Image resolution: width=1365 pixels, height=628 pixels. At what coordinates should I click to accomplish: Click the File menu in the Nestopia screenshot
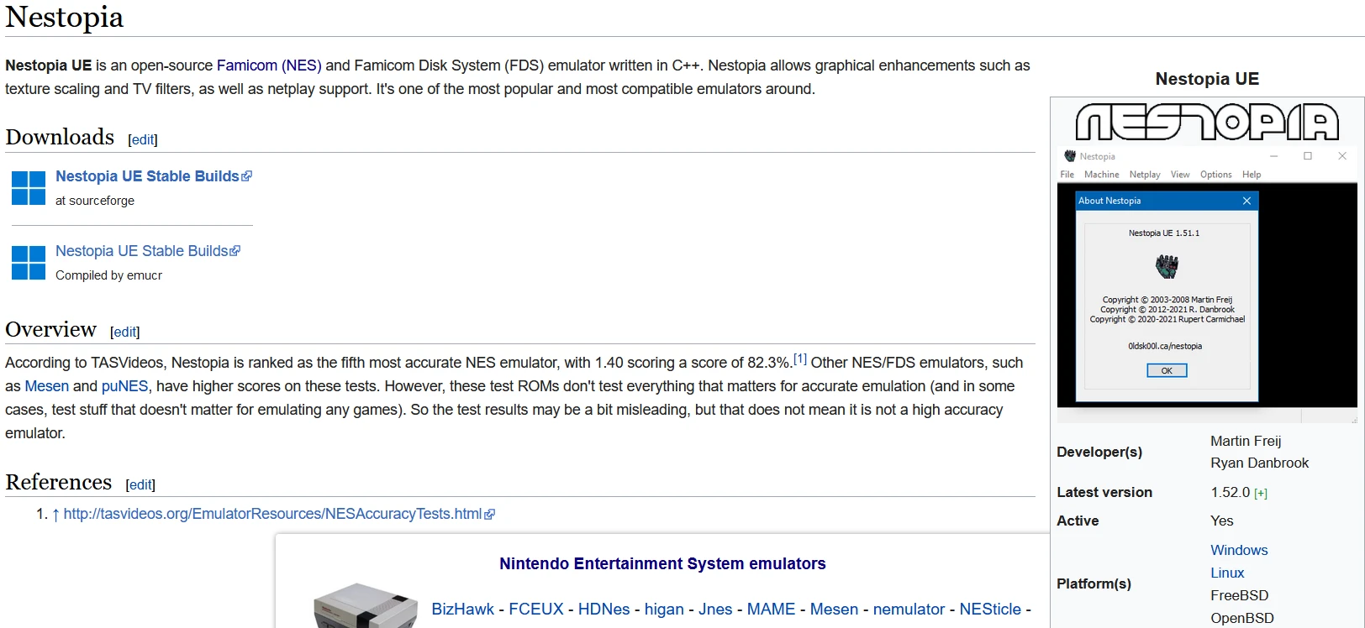pyautogui.click(x=1067, y=175)
